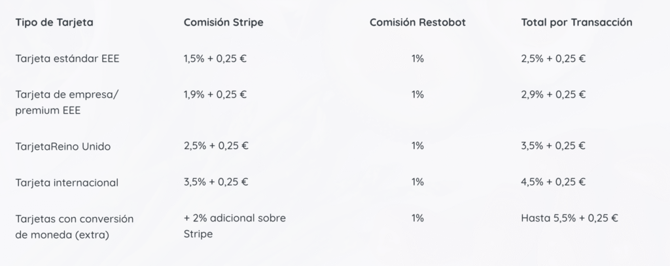
Task: Click the "Tipo de Tarjeta" column header
Action: [x=54, y=22]
